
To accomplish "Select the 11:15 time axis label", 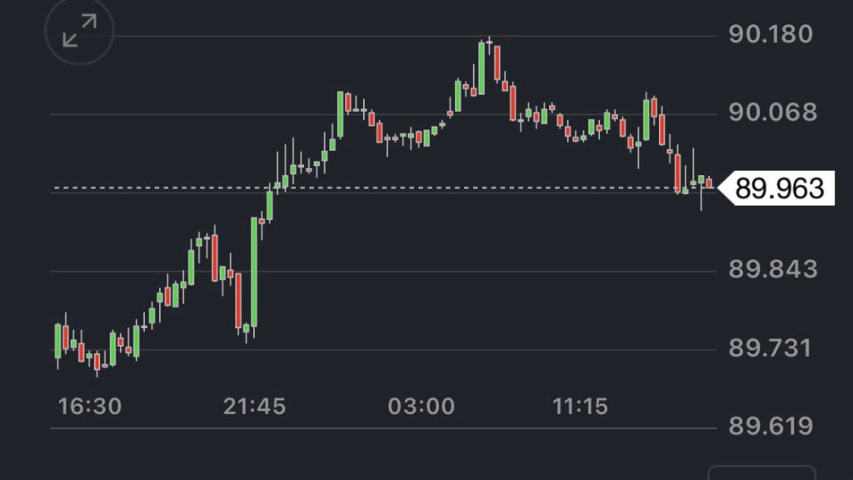I will coord(580,407).
